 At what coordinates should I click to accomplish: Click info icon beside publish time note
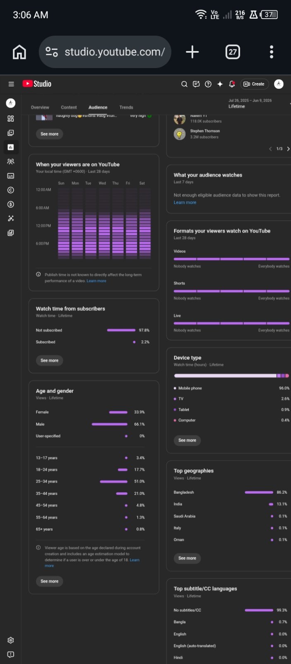(38, 274)
